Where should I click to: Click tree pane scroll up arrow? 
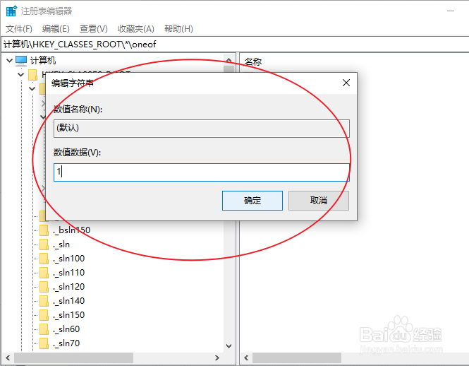(229, 60)
